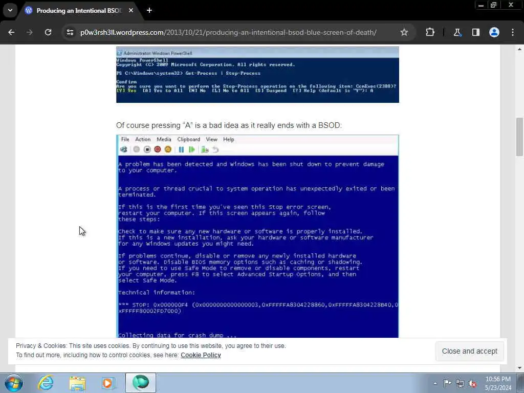
Task: Click the page vertical scrollbar thumb
Action: tap(519, 137)
